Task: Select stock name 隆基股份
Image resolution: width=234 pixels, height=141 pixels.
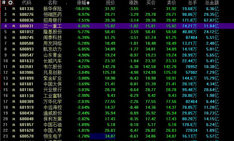Action: [x=52, y=32]
